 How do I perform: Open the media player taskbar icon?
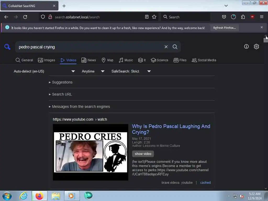point(72,196)
